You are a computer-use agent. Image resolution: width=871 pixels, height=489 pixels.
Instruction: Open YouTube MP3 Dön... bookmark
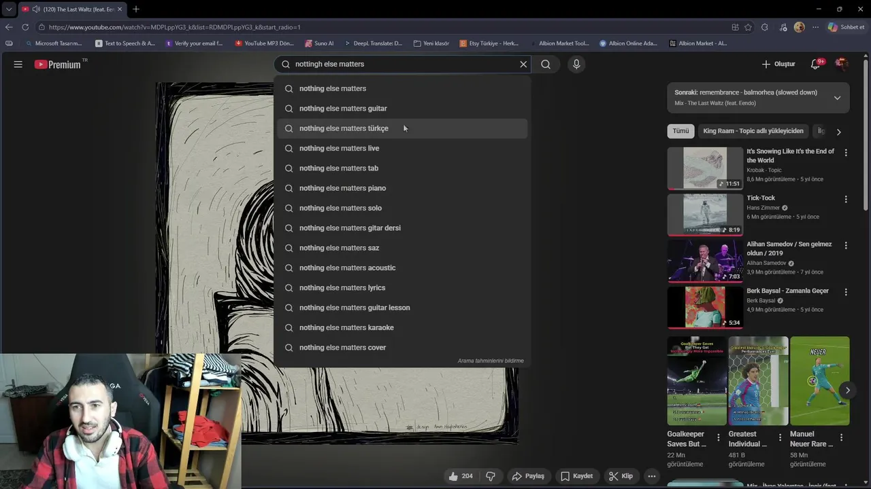tap(264, 43)
